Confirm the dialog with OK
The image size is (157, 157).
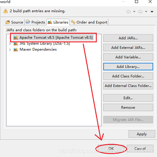(x=111, y=149)
